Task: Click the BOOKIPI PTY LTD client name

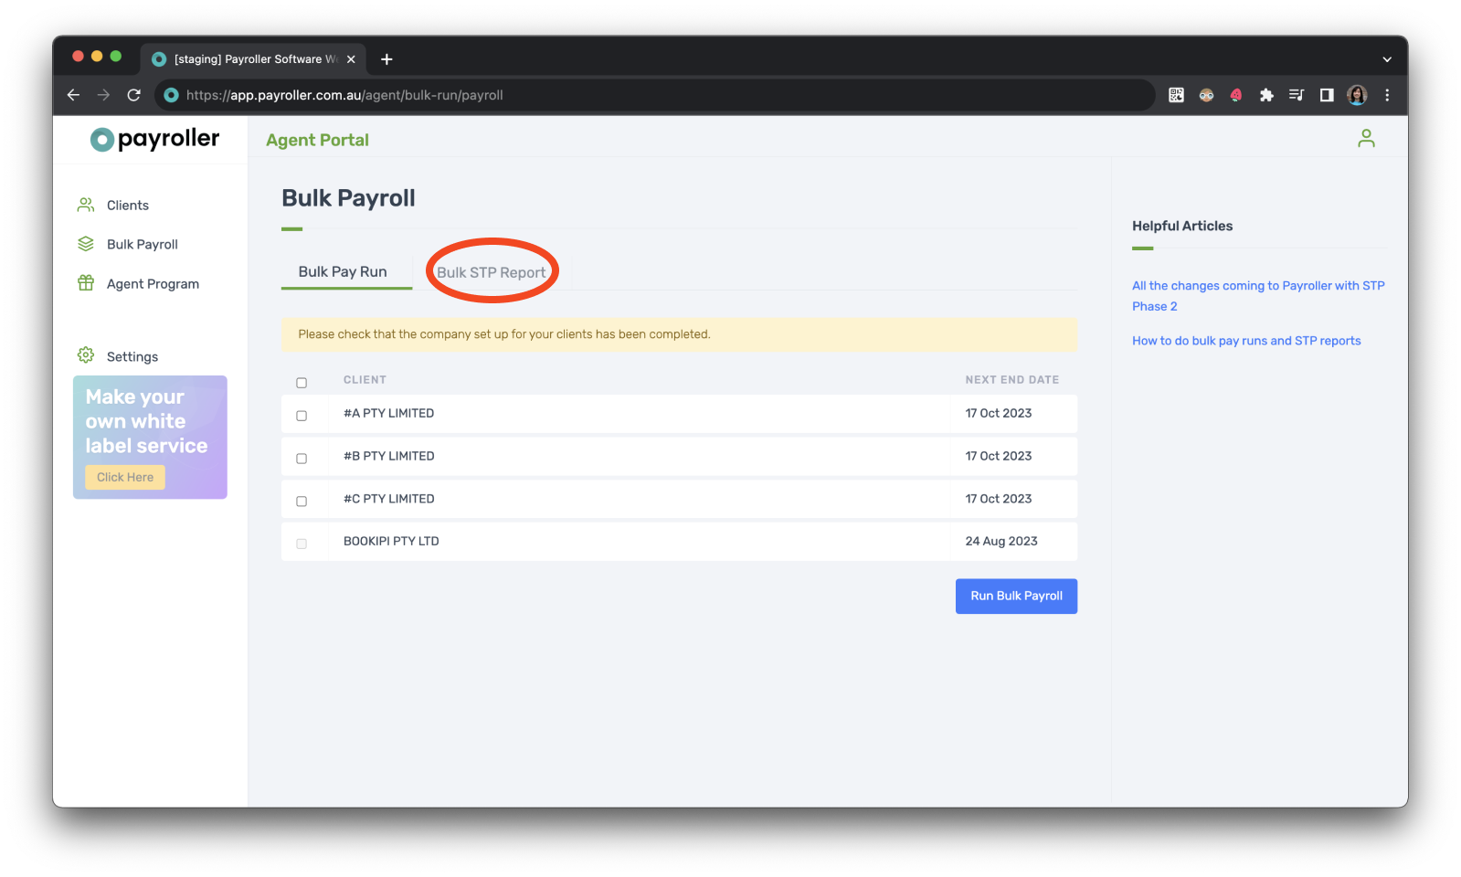Action: coord(391,542)
